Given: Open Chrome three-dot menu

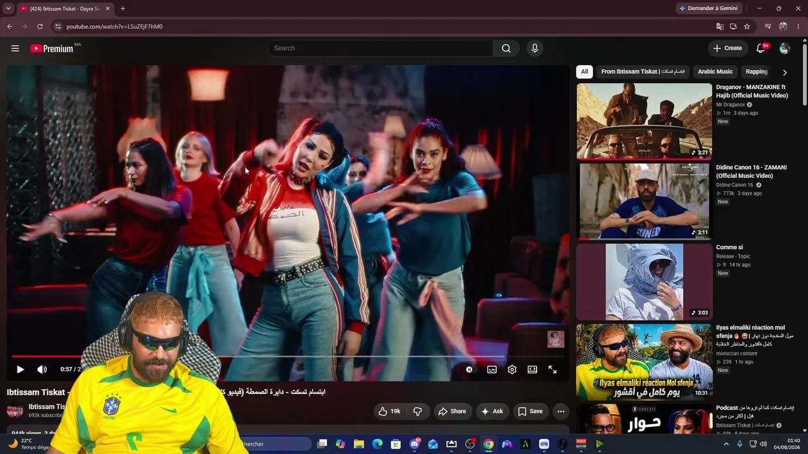Looking at the screenshot, I should 799,26.
